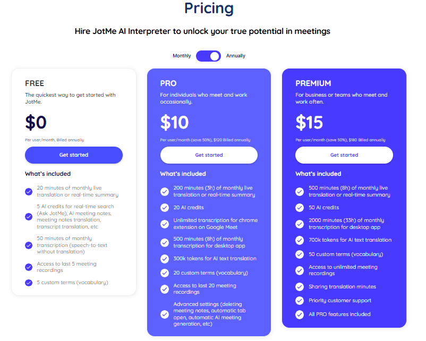Click Get started on the PREMIUM plan
The height and width of the screenshot is (341, 426).
coord(344,155)
